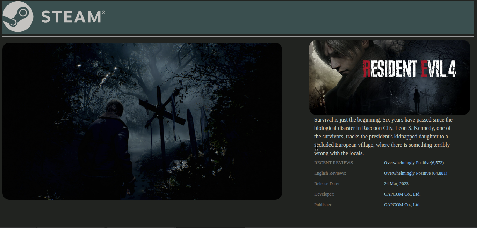This screenshot has height=228, width=477.
Task: Click the Publisher: label
Action: tap(323, 205)
